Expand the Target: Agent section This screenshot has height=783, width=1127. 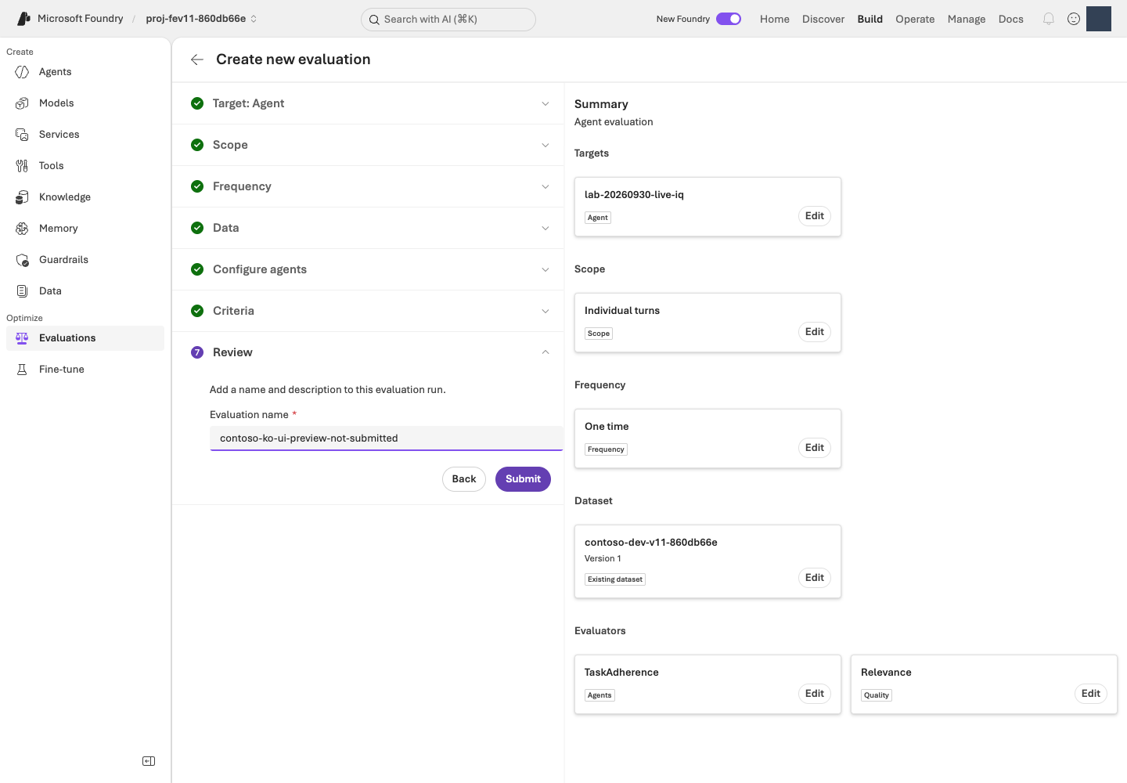(368, 103)
